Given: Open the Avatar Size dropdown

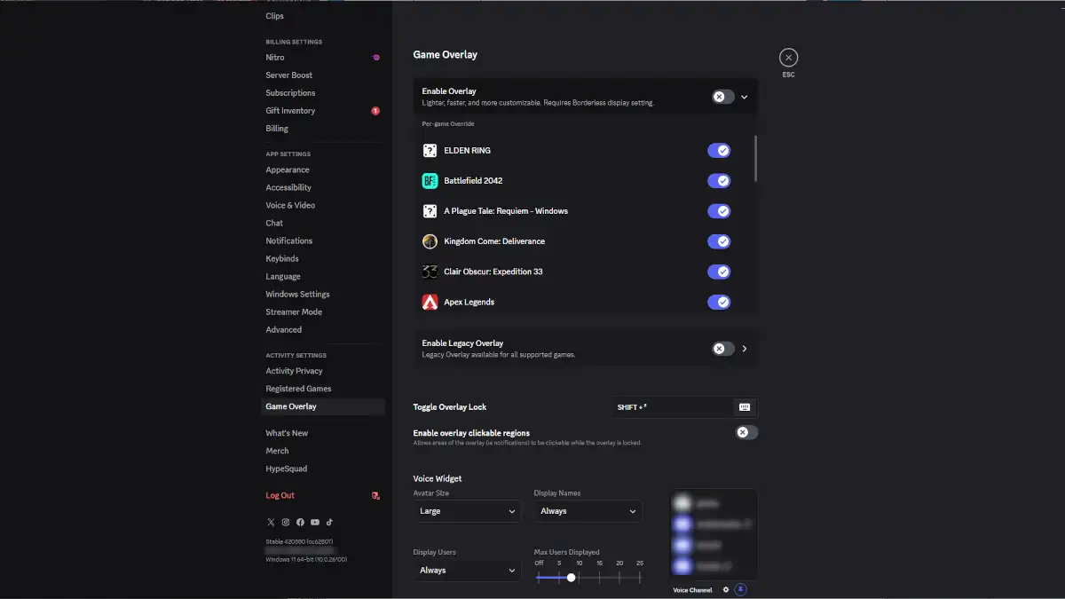Looking at the screenshot, I should 468,511.
